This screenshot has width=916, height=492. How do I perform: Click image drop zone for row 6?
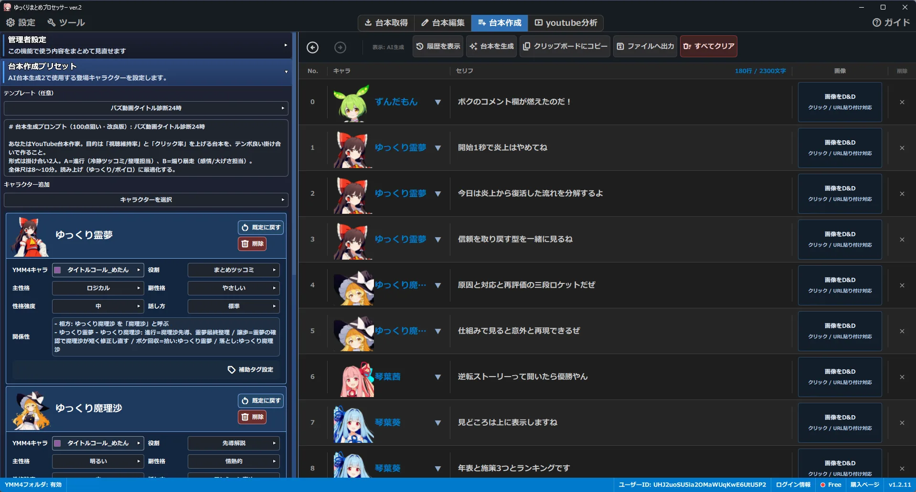coord(840,377)
